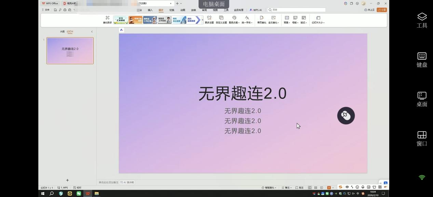Open the 备注 notes dropdown
This screenshot has width=433, height=197.
coord(287,187)
